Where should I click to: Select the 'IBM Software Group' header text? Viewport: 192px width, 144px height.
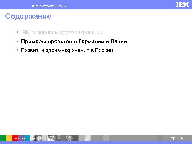point(49,6)
